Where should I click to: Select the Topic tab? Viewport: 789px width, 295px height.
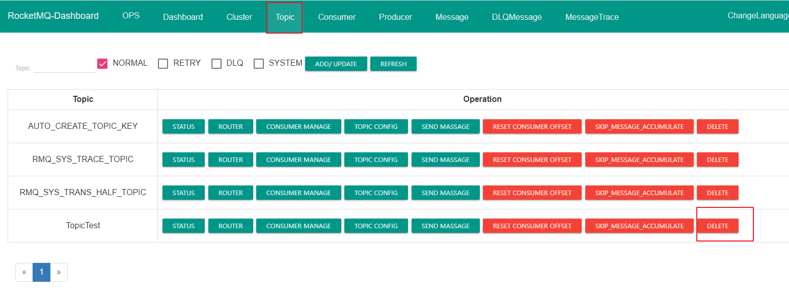click(285, 17)
